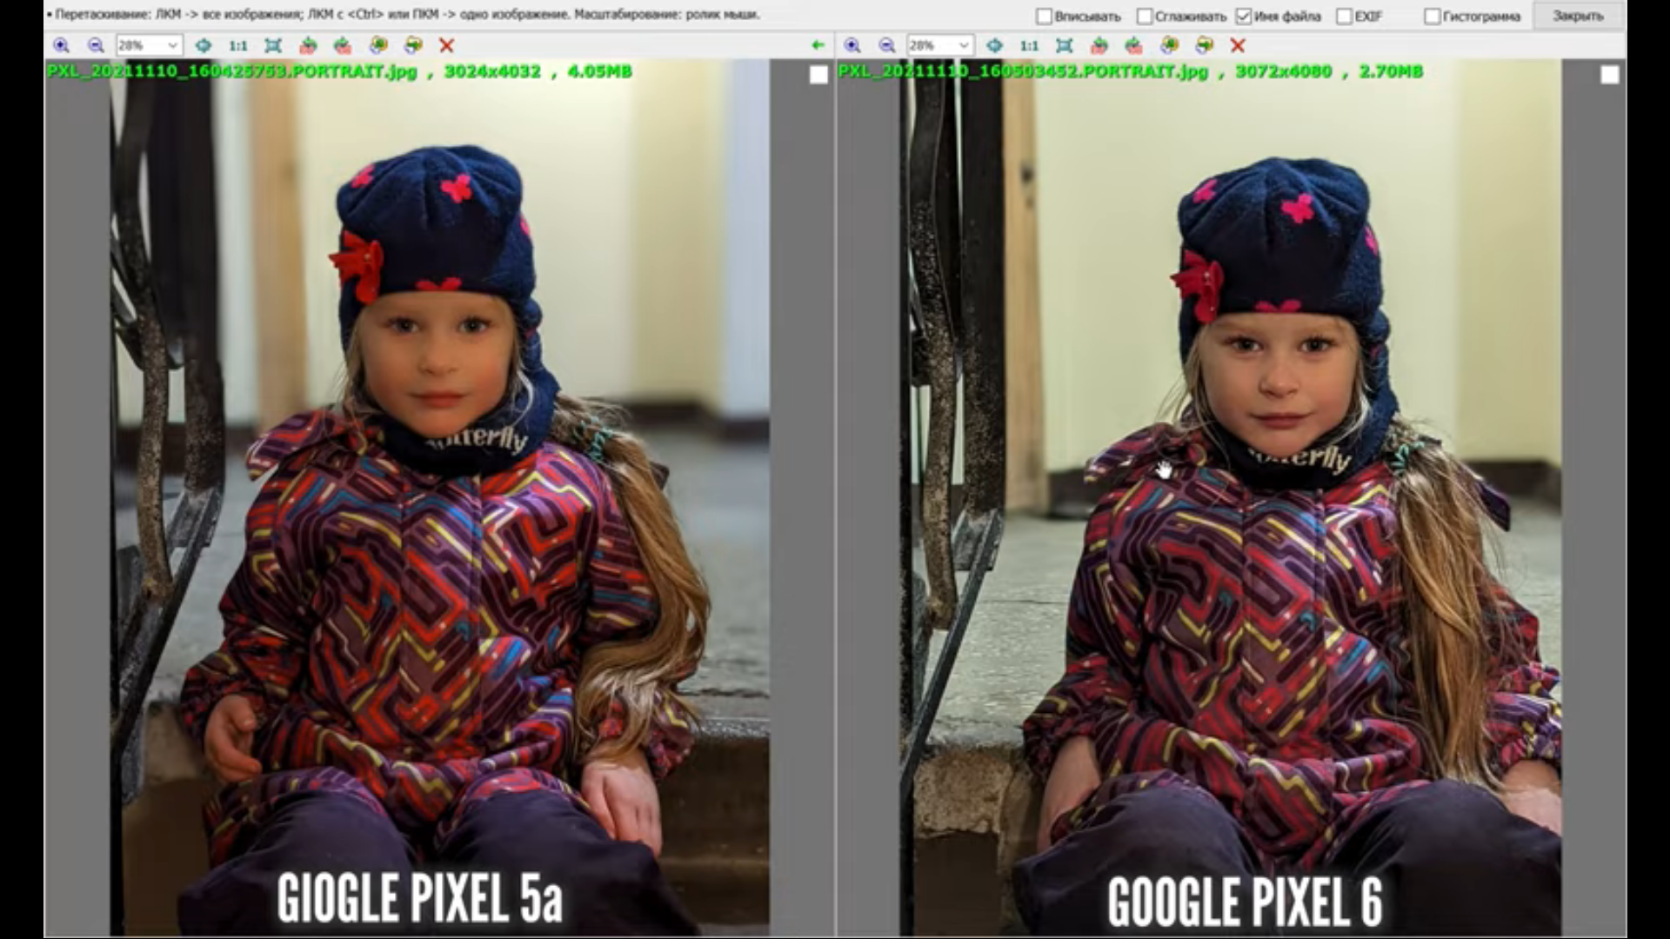Screen dimensions: 1670x939
Task: Open right panel zoom percentage dropdown
Action: click(963, 45)
